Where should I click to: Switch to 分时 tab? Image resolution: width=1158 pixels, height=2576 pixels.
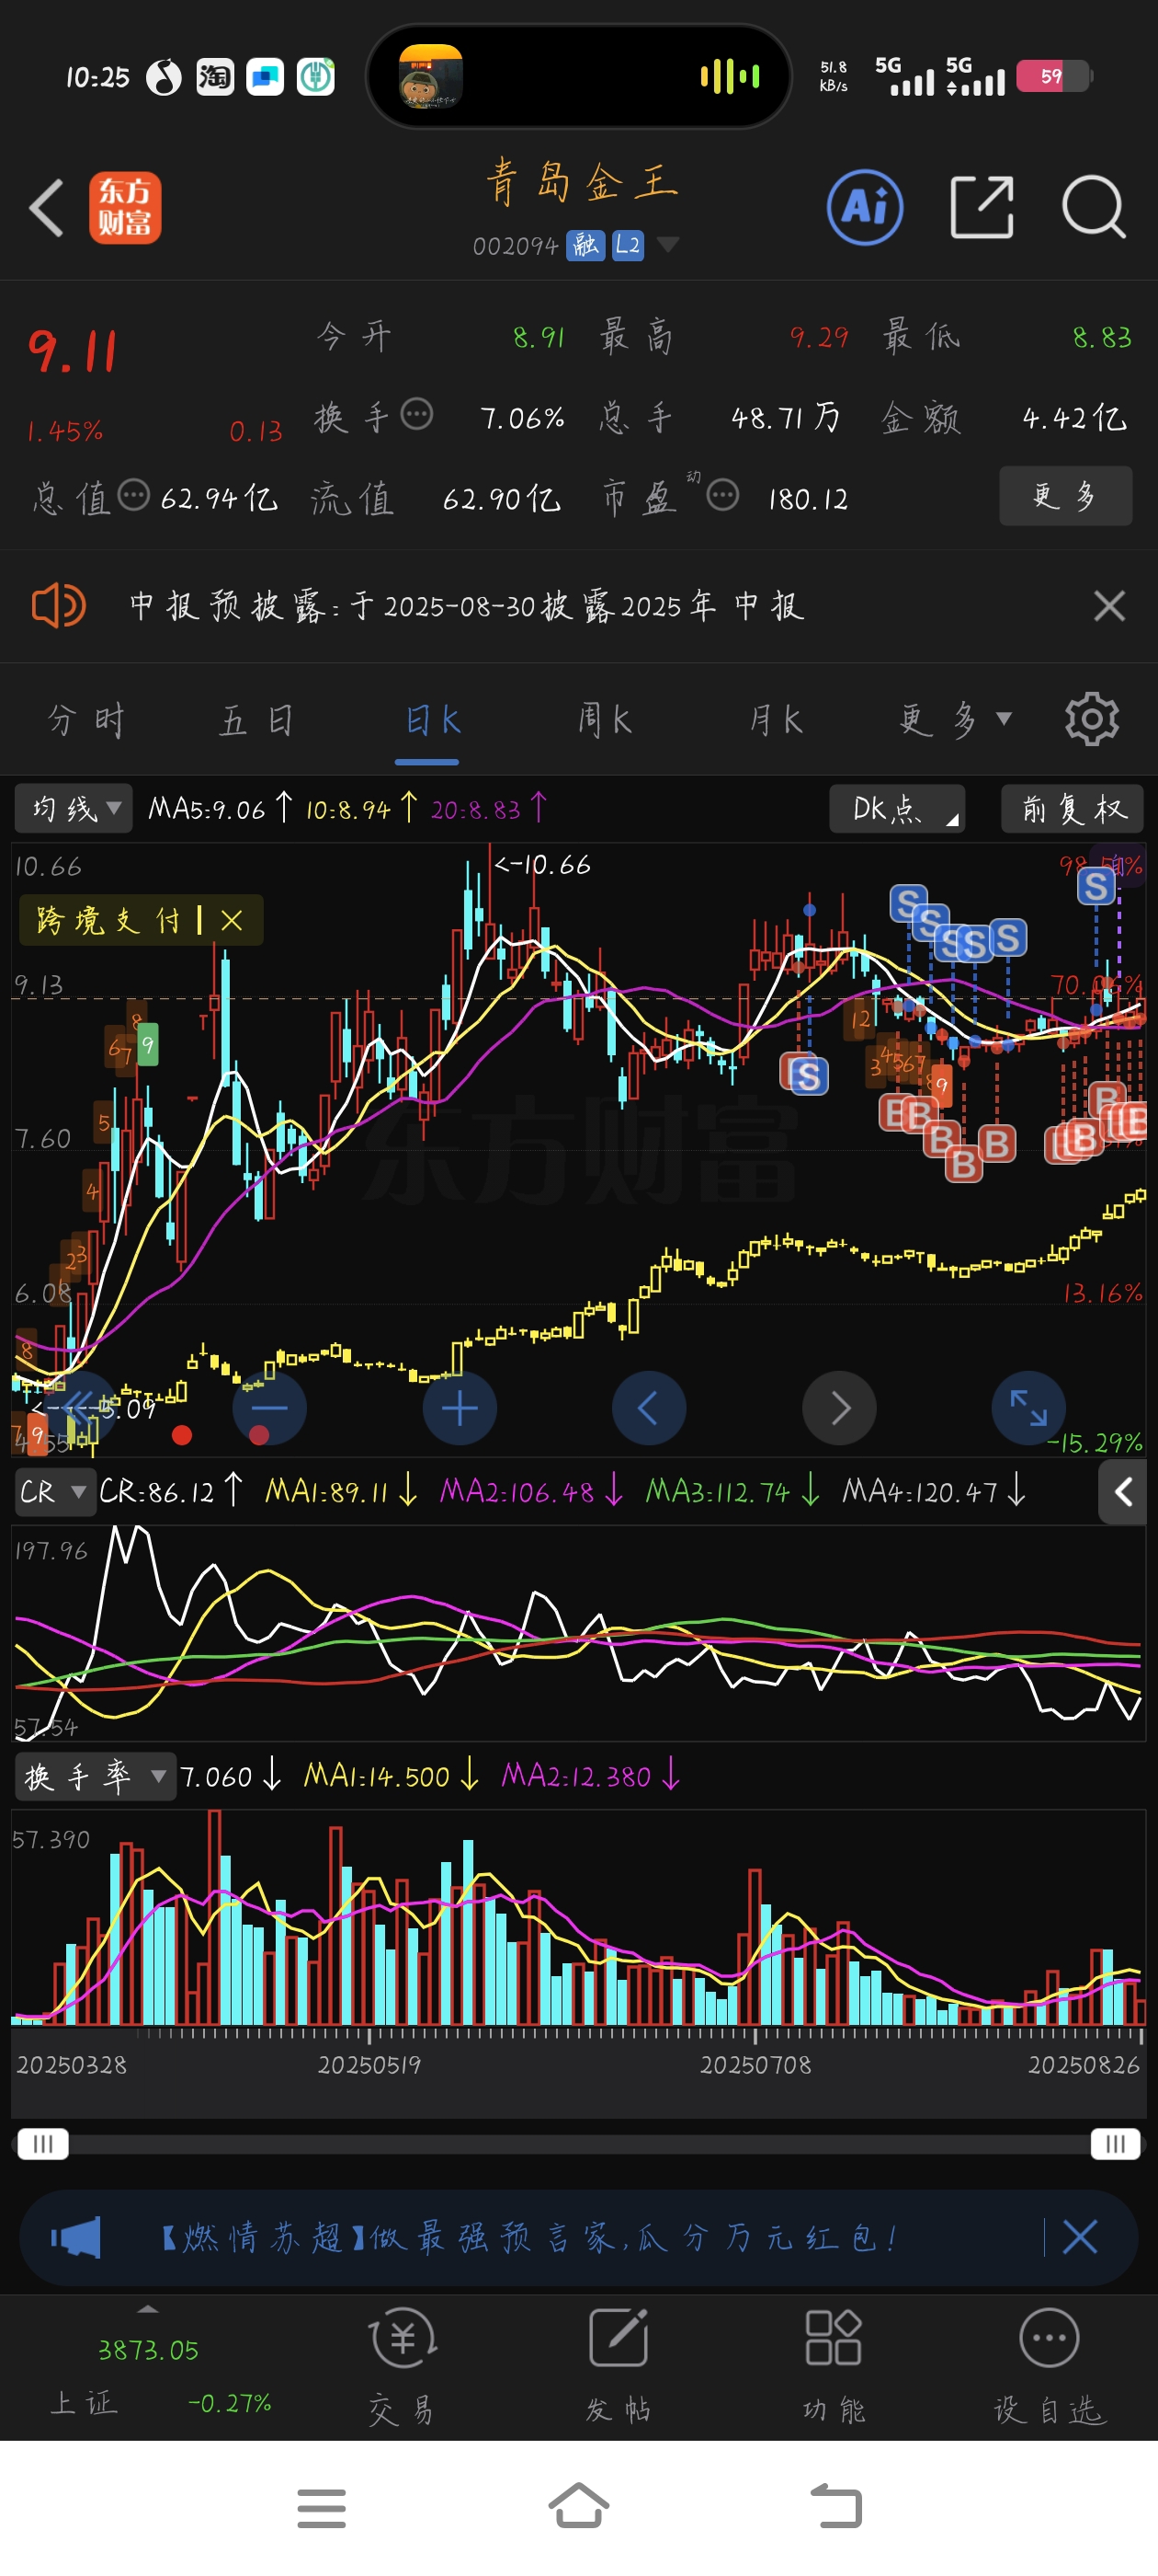pyautogui.click(x=85, y=720)
